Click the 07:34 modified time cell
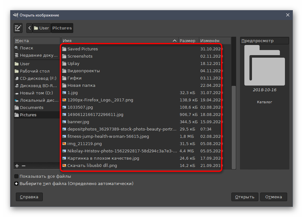Screen dimensions: 303x217 (x=206, y=129)
